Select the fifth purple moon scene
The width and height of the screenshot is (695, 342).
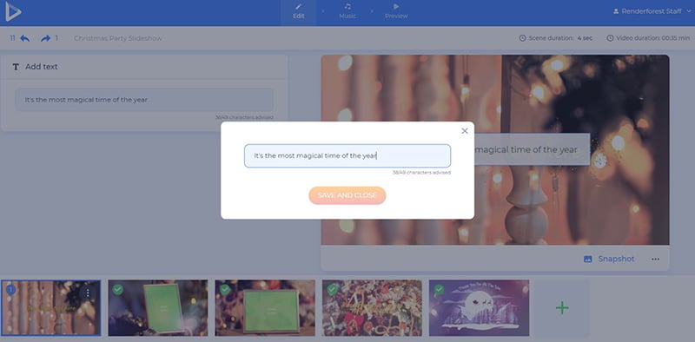pyautogui.click(x=480, y=308)
